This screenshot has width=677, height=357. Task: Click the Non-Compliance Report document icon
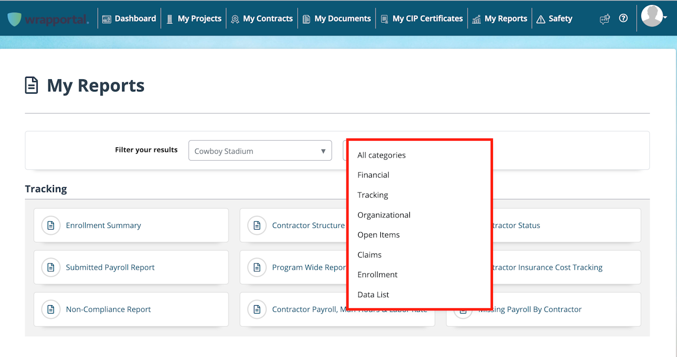tap(51, 309)
